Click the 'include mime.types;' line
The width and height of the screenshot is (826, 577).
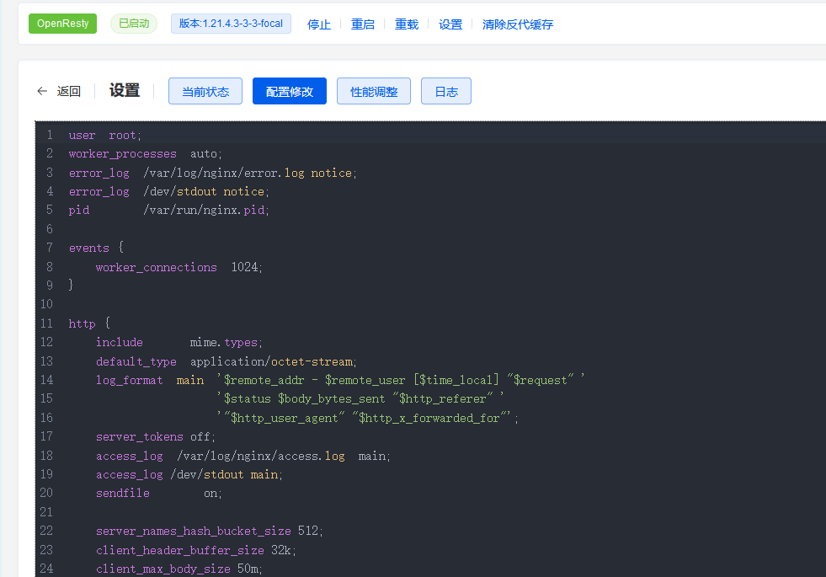point(179,343)
